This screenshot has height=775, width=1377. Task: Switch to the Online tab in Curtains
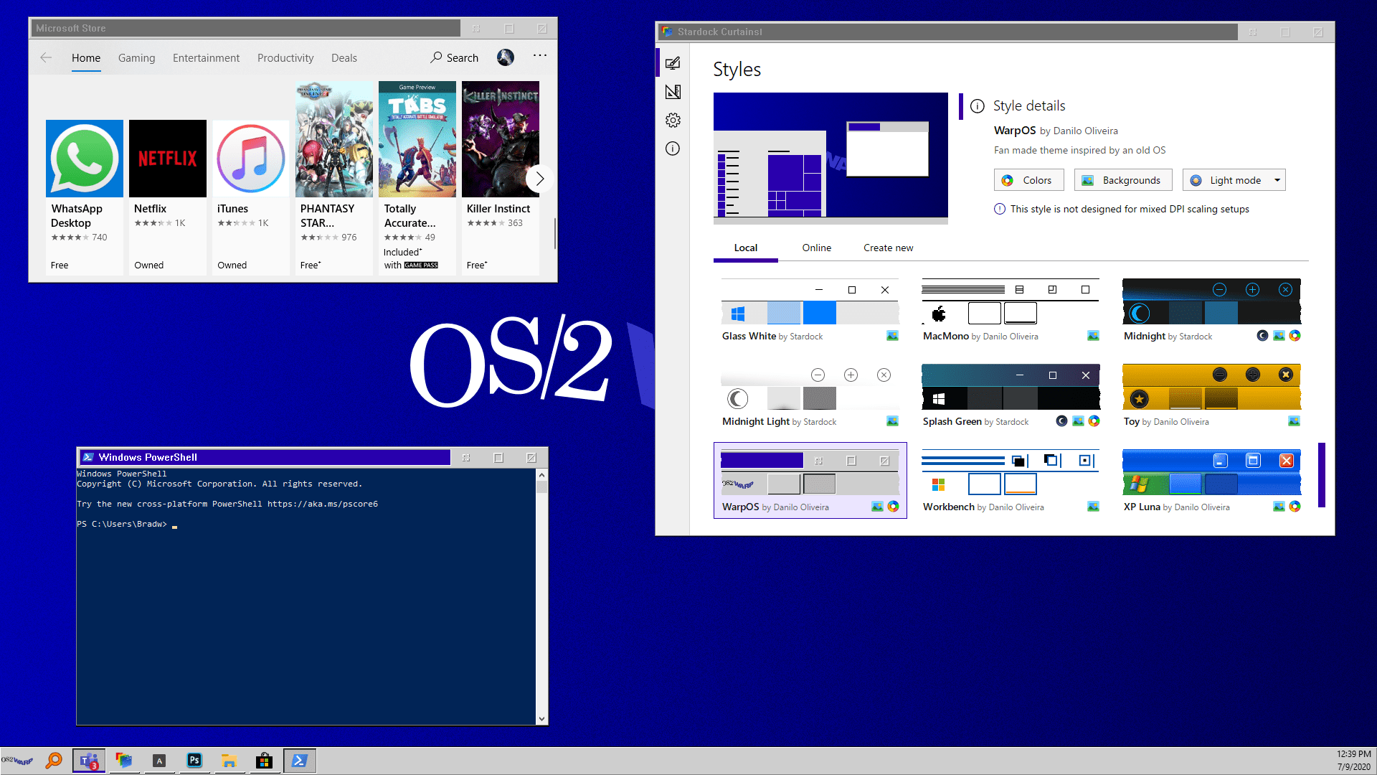[x=816, y=248]
